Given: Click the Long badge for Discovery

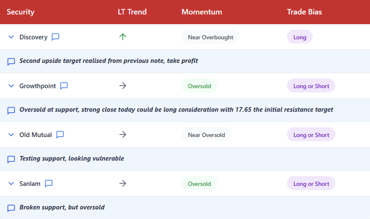Looking at the screenshot, I should tap(299, 37).
